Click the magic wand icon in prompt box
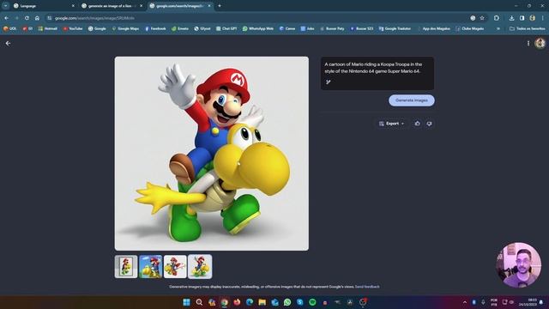549x309 pixels. click(329, 82)
